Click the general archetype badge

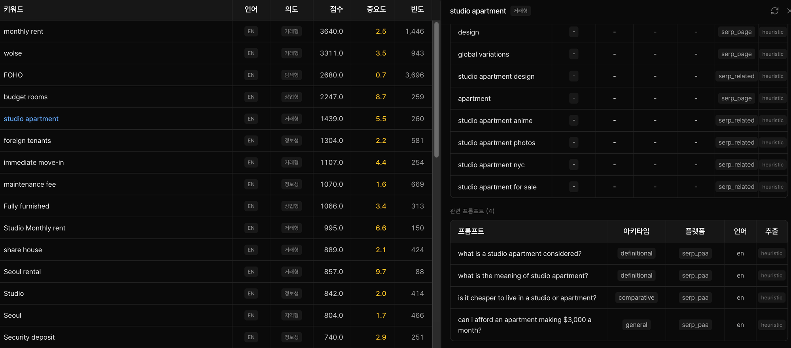coord(636,325)
